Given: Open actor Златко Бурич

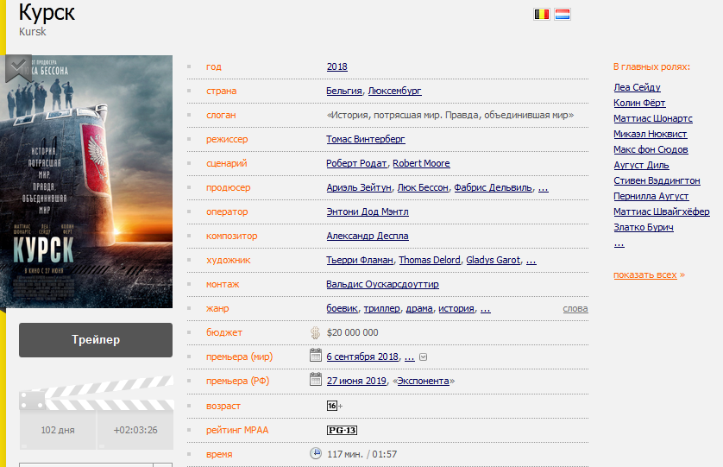Looking at the screenshot, I should (644, 227).
